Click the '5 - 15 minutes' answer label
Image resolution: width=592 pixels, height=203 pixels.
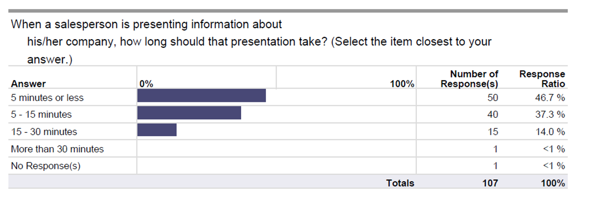point(41,114)
